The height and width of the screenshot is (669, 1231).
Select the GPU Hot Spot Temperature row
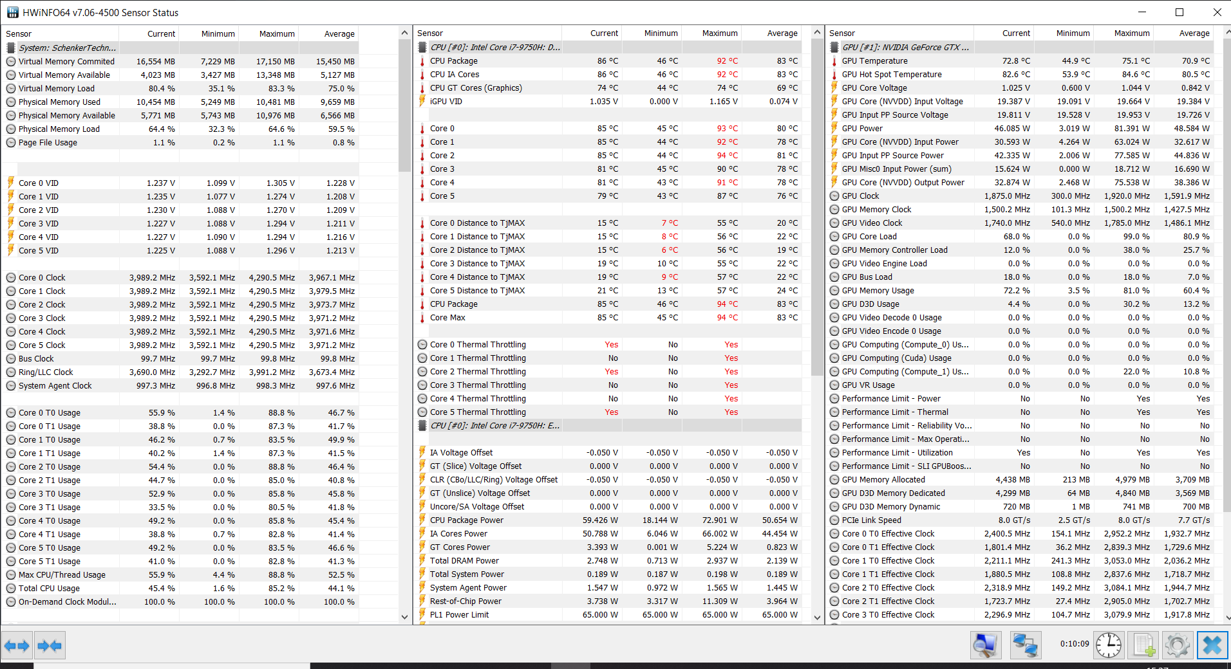pyautogui.click(x=1020, y=74)
